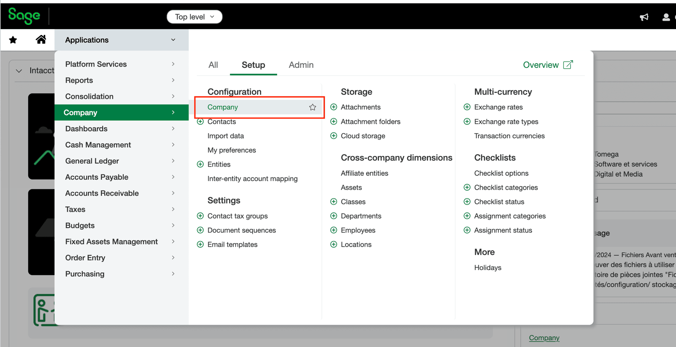Expand Platform Services submenu
Screen dimensions: 676x347
pos(173,64)
